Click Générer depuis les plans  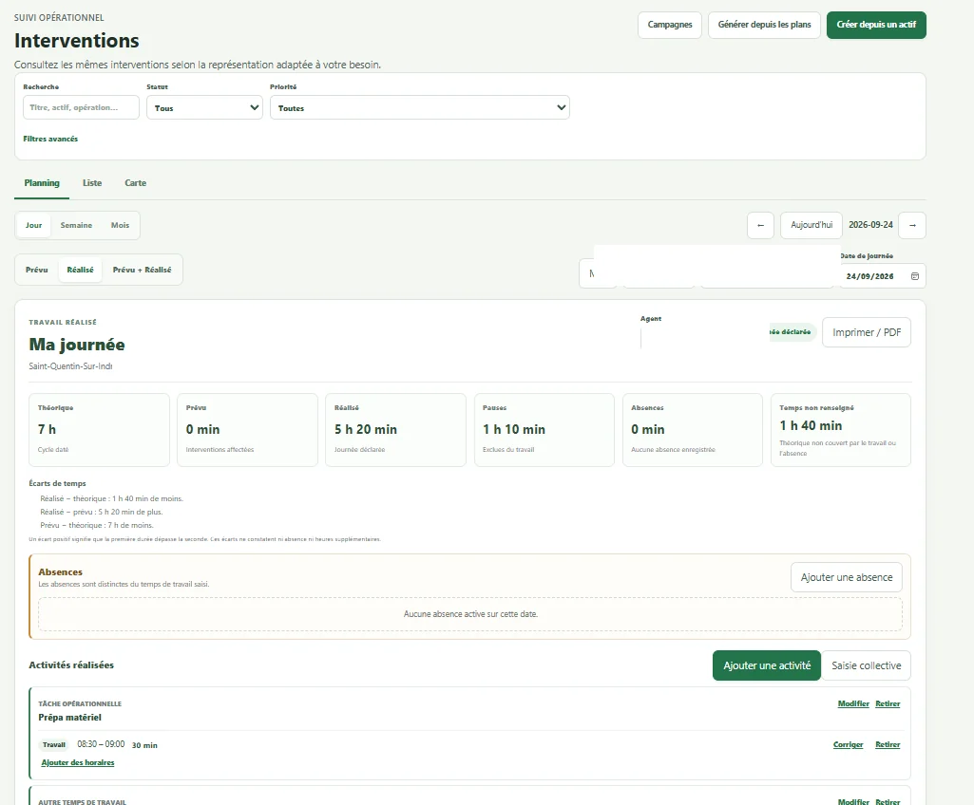[x=764, y=25]
